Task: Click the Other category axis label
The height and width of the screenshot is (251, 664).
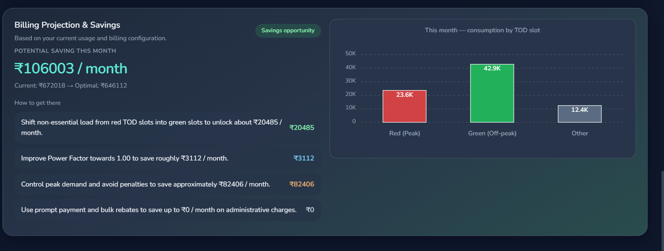Action: coord(579,133)
